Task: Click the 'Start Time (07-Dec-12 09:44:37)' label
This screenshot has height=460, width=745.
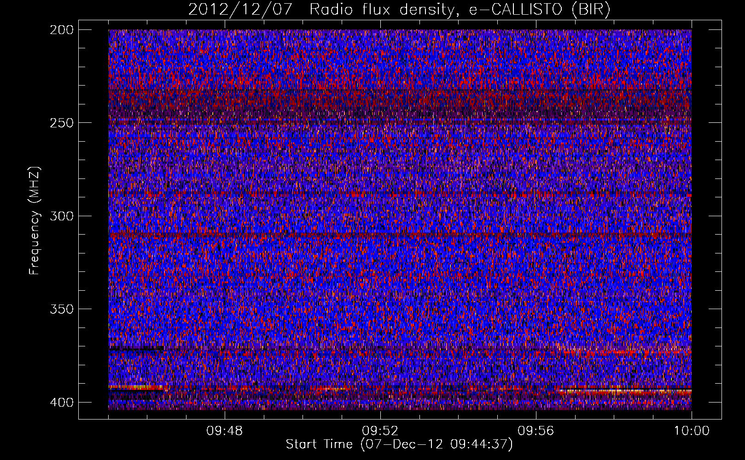Action: point(399,444)
